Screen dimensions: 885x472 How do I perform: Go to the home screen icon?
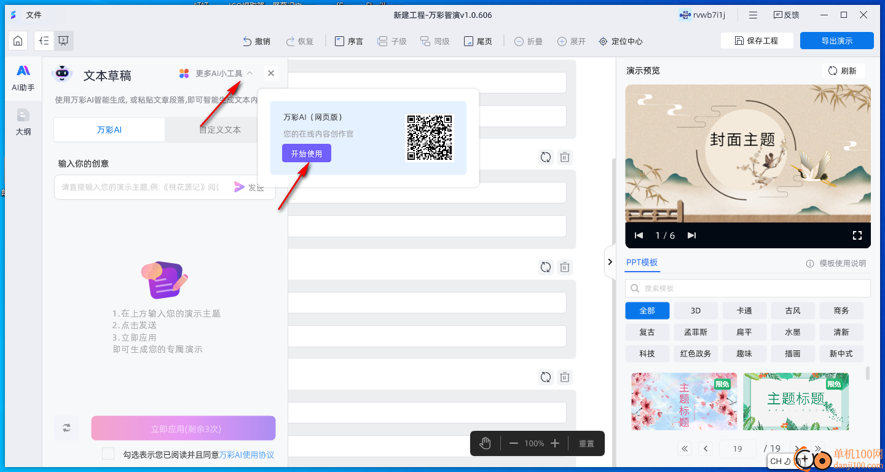[x=18, y=41]
